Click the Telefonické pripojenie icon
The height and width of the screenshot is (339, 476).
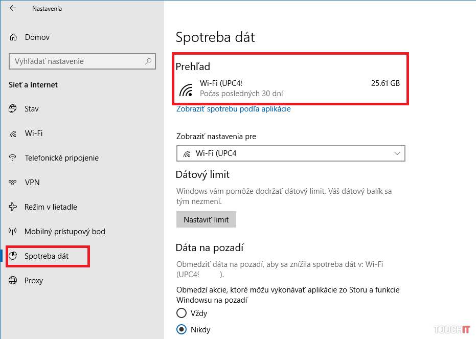[13, 158]
